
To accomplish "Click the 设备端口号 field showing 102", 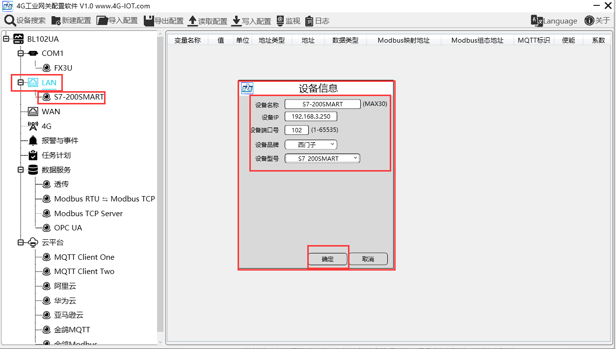I will point(296,130).
